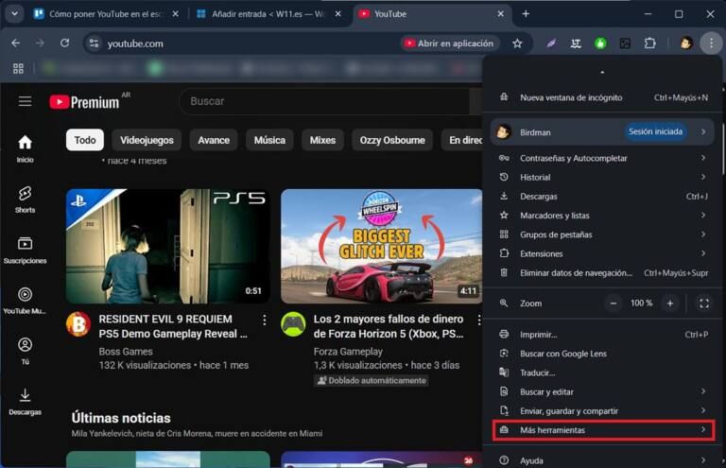Select Eliminar datos de navegación
Image resolution: width=726 pixels, height=468 pixels.
[602, 272]
